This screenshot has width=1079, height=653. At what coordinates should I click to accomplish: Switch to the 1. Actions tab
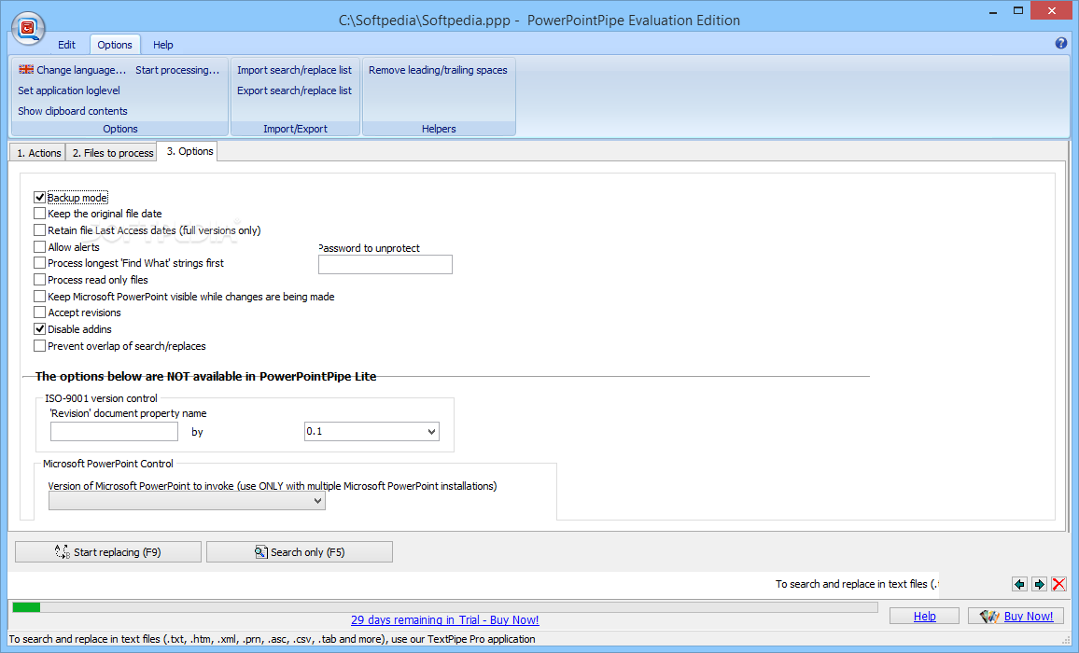click(x=38, y=153)
